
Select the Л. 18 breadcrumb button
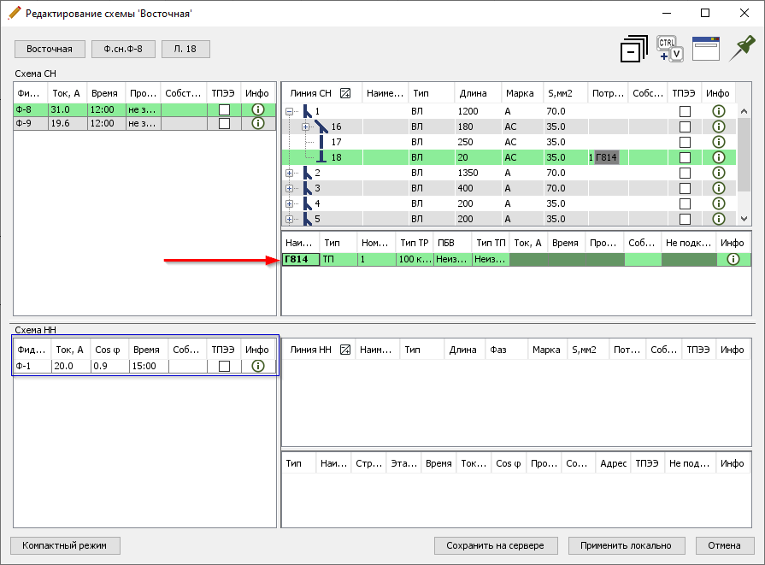click(185, 49)
